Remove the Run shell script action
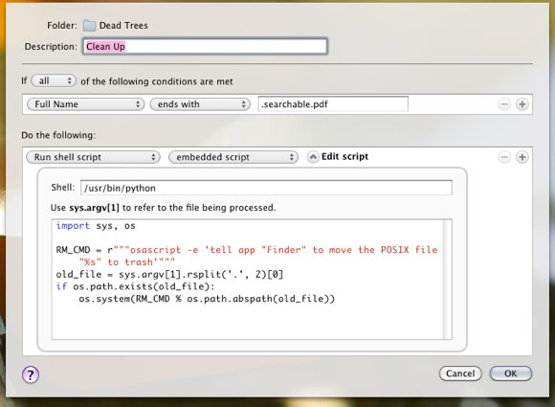Image resolution: width=555 pixels, height=407 pixels. click(504, 157)
